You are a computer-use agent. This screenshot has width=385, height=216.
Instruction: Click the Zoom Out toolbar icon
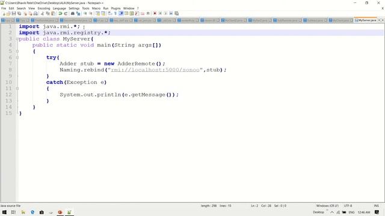click(x=91, y=13)
